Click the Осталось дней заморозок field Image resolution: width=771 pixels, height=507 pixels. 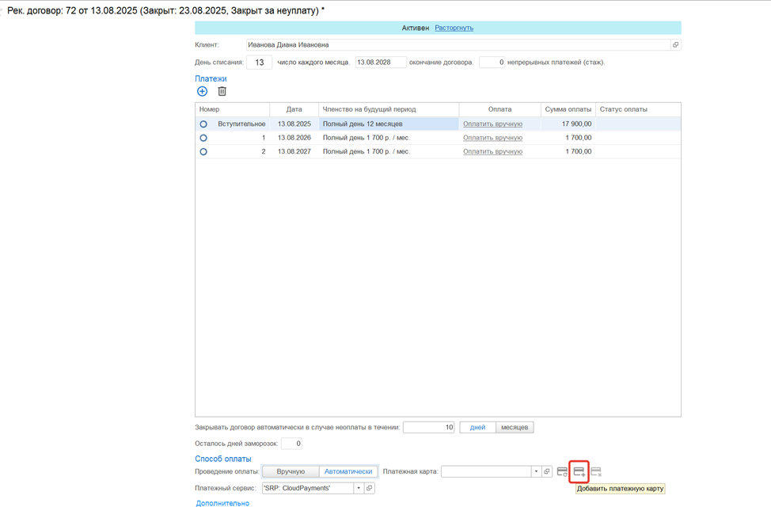coord(291,444)
